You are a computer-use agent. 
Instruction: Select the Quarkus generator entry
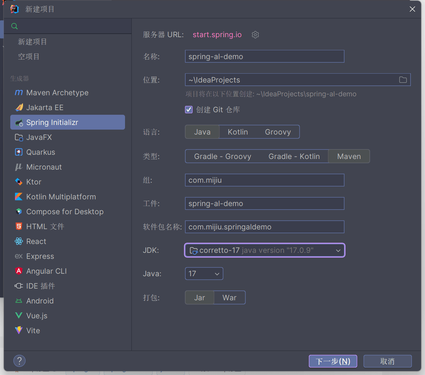pos(67,152)
